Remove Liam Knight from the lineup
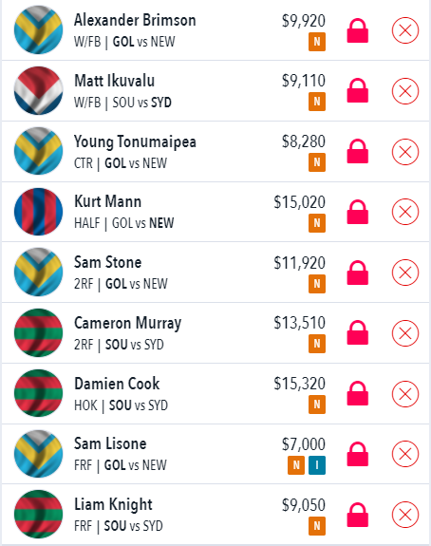 tap(404, 515)
